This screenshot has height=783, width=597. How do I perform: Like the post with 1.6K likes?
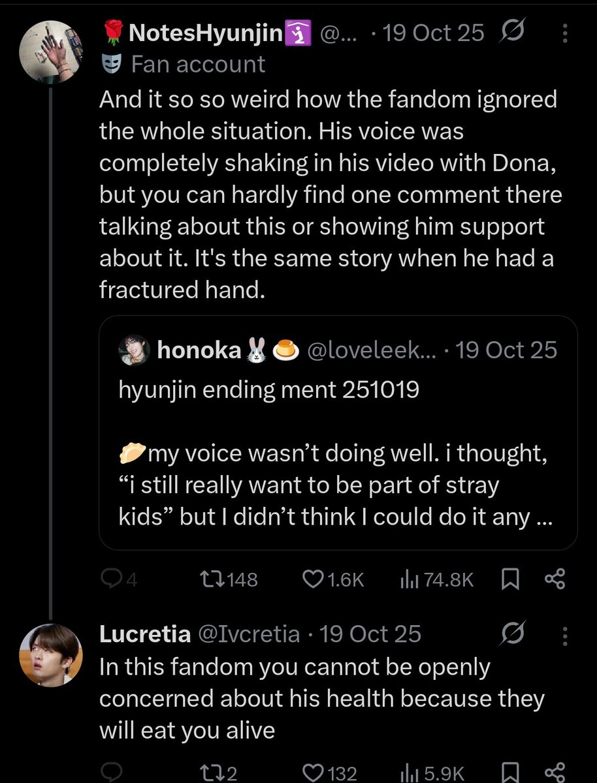pos(334,579)
